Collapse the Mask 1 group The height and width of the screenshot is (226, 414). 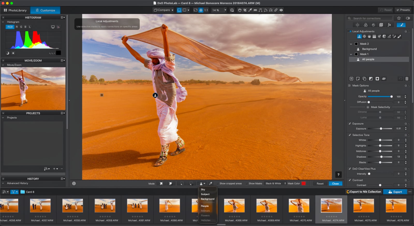pos(351,54)
